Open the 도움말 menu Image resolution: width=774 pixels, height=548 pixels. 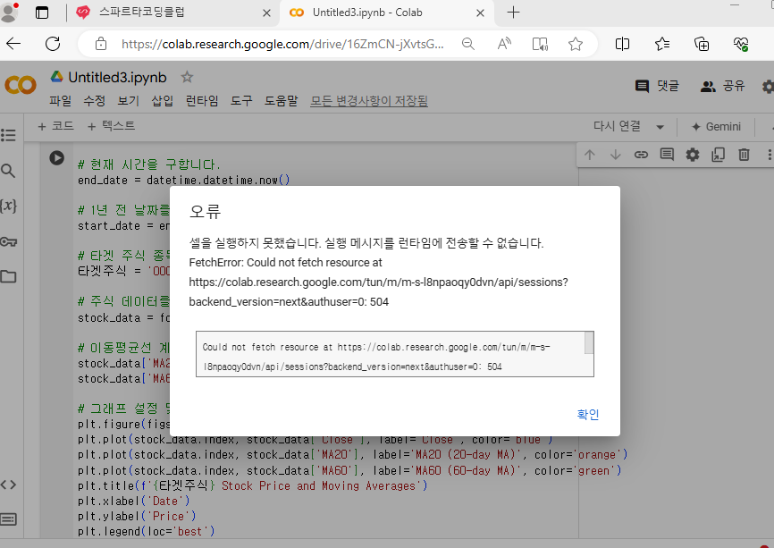(x=281, y=101)
